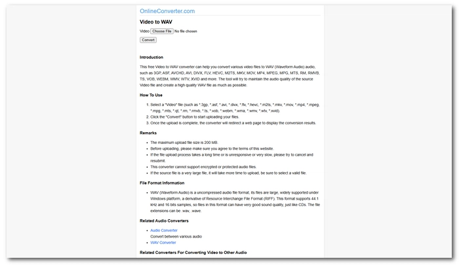Click 'Related Converters For Converting Video' heading

(x=193, y=253)
